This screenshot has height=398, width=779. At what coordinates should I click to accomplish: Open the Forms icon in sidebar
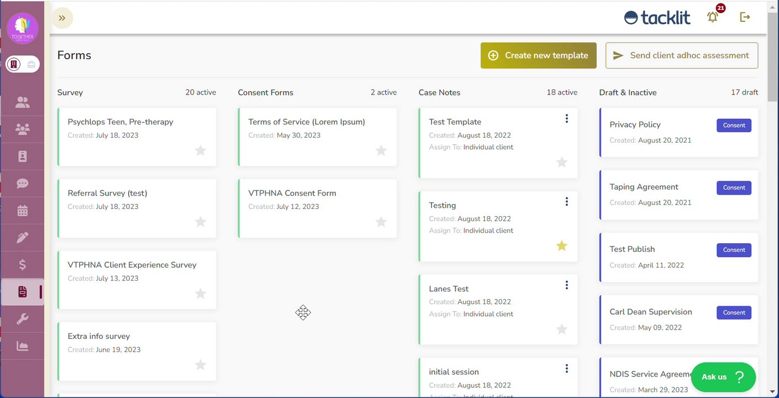23,292
